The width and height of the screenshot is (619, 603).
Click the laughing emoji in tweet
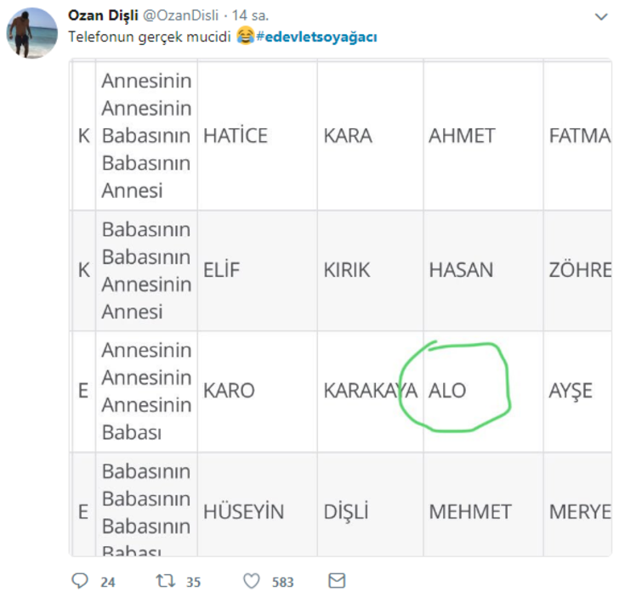pyautogui.click(x=245, y=37)
